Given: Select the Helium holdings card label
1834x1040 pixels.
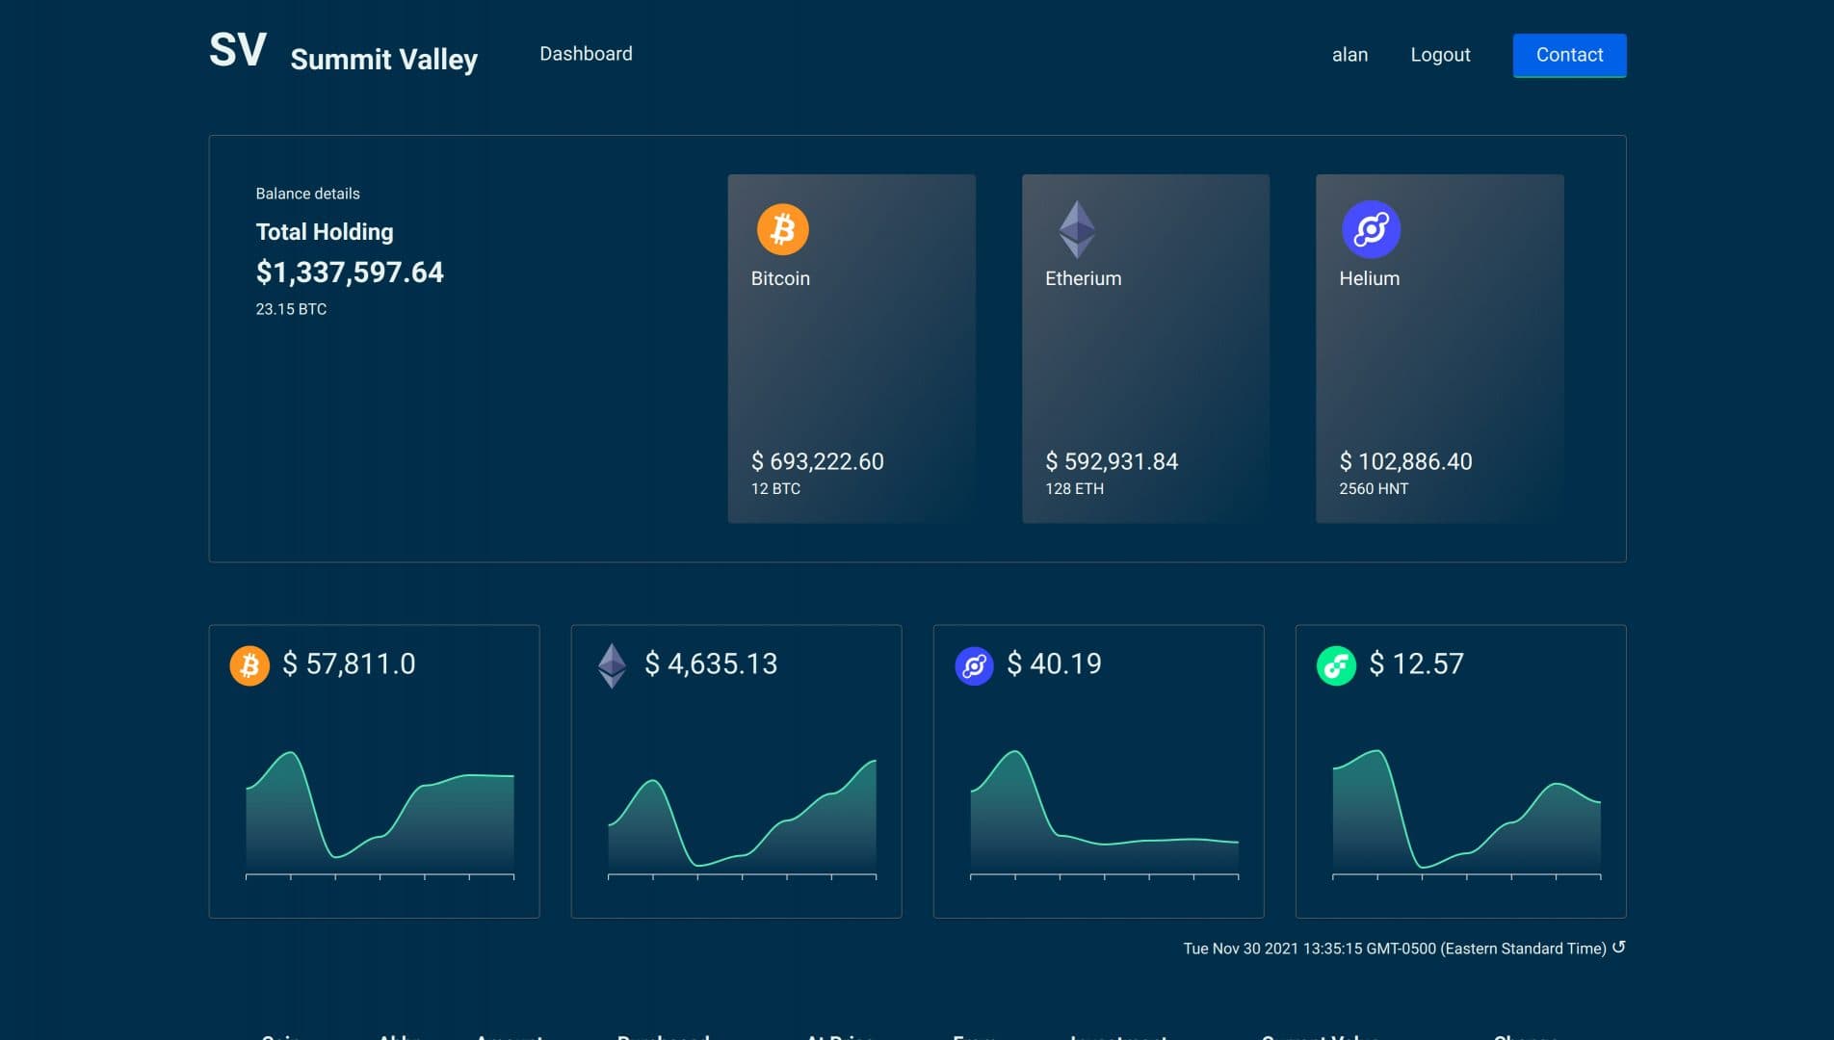Looking at the screenshot, I should tap(1369, 278).
